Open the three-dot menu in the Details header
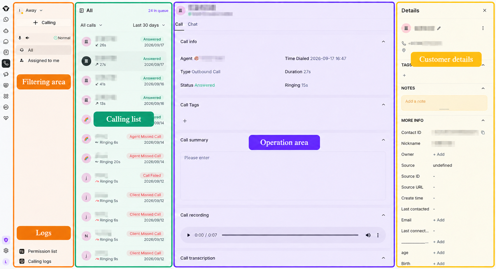 click(483, 28)
